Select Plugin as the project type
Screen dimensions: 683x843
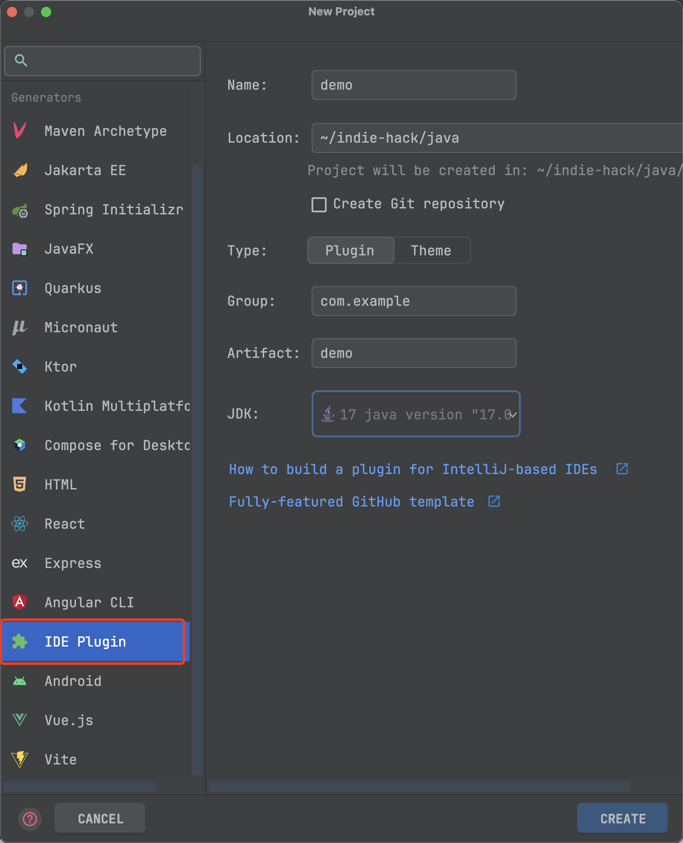(x=350, y=251)
